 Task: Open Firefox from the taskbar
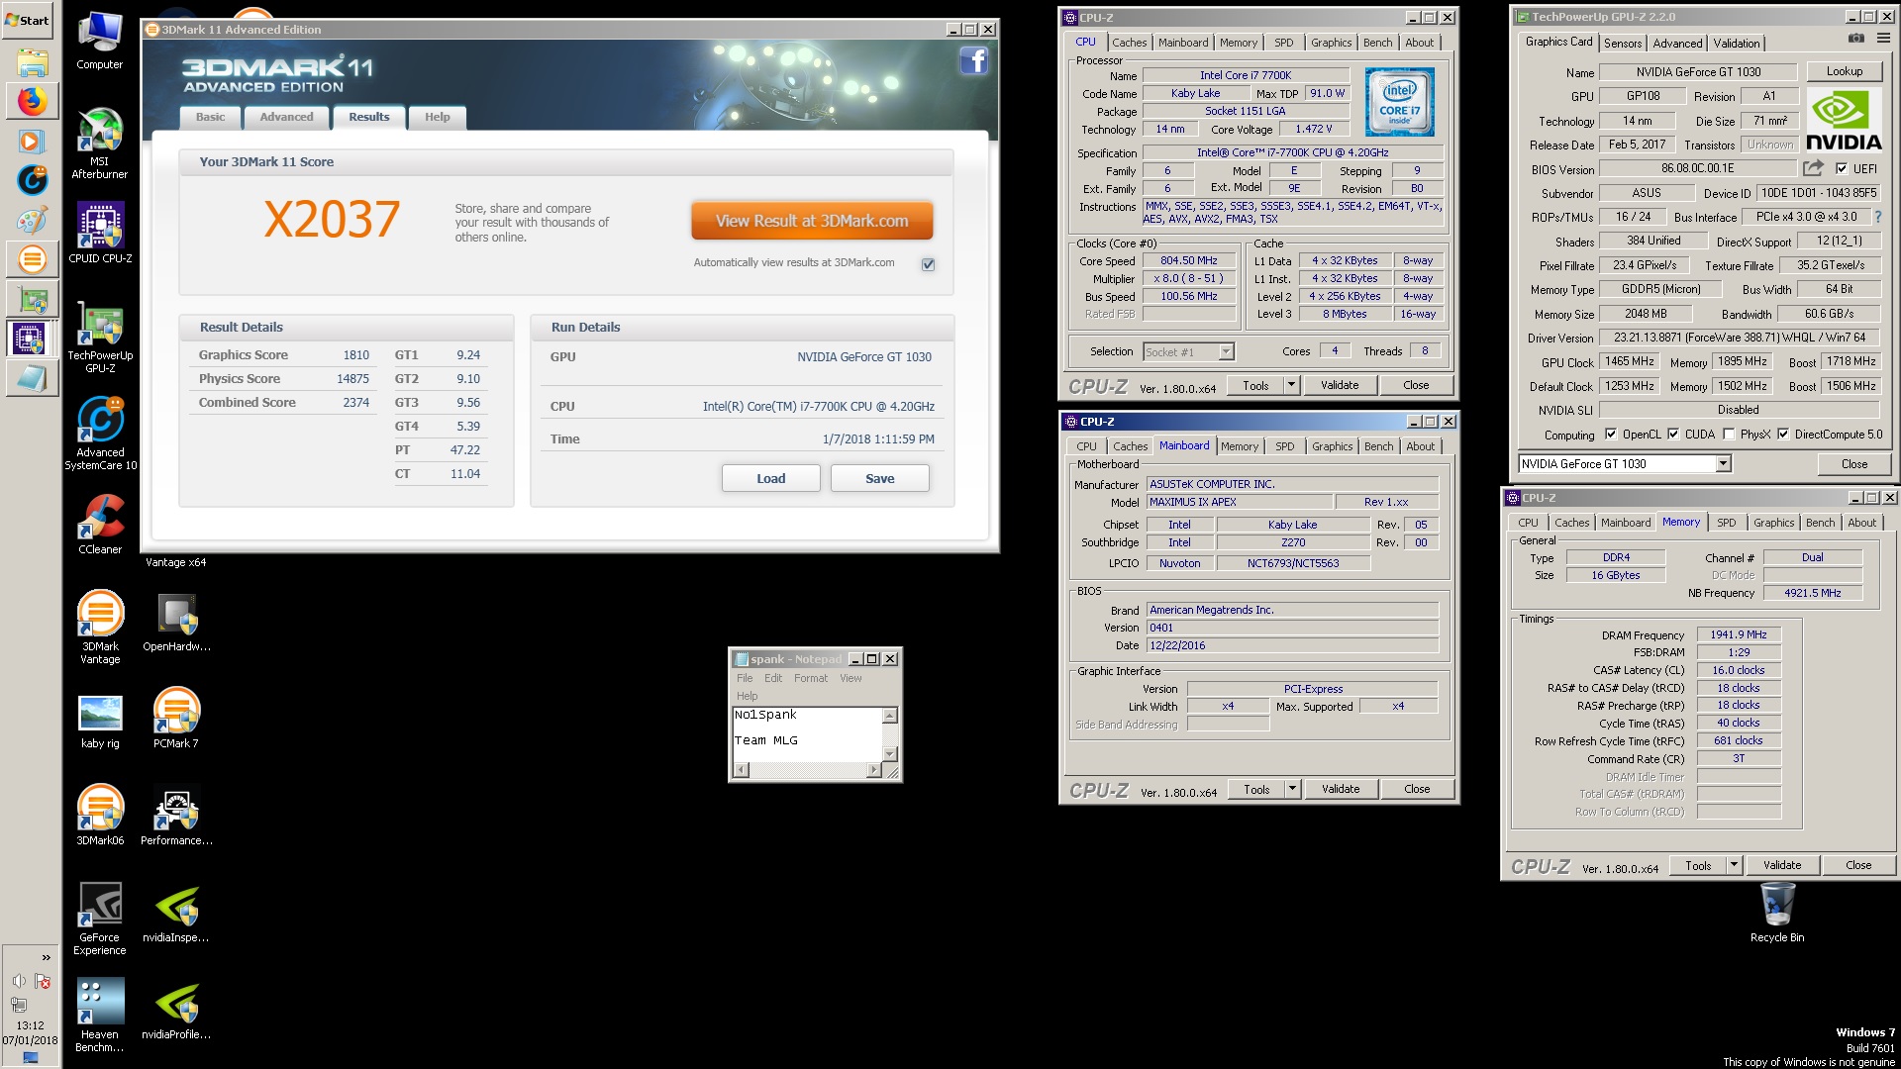32,101
